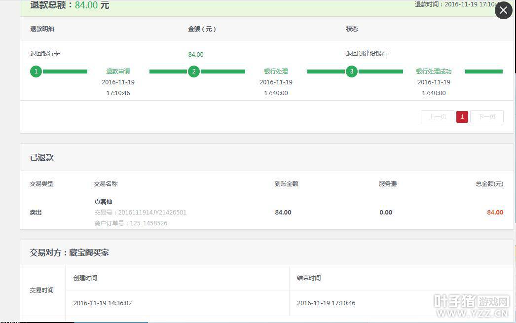Close the refund details dialog
Image resolution: width=516 pixels, height=323 pixels.
(x=503, y=10)
